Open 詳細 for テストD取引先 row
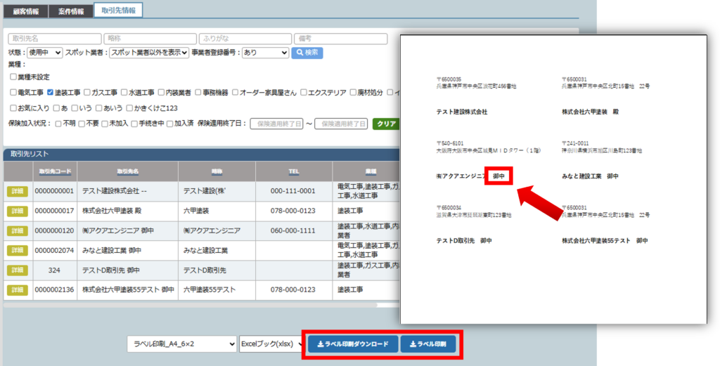The height and width of the screenshot is (366, 720). tap(18, 270)
